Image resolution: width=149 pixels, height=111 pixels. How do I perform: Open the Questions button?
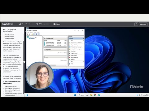pos(143,24)
